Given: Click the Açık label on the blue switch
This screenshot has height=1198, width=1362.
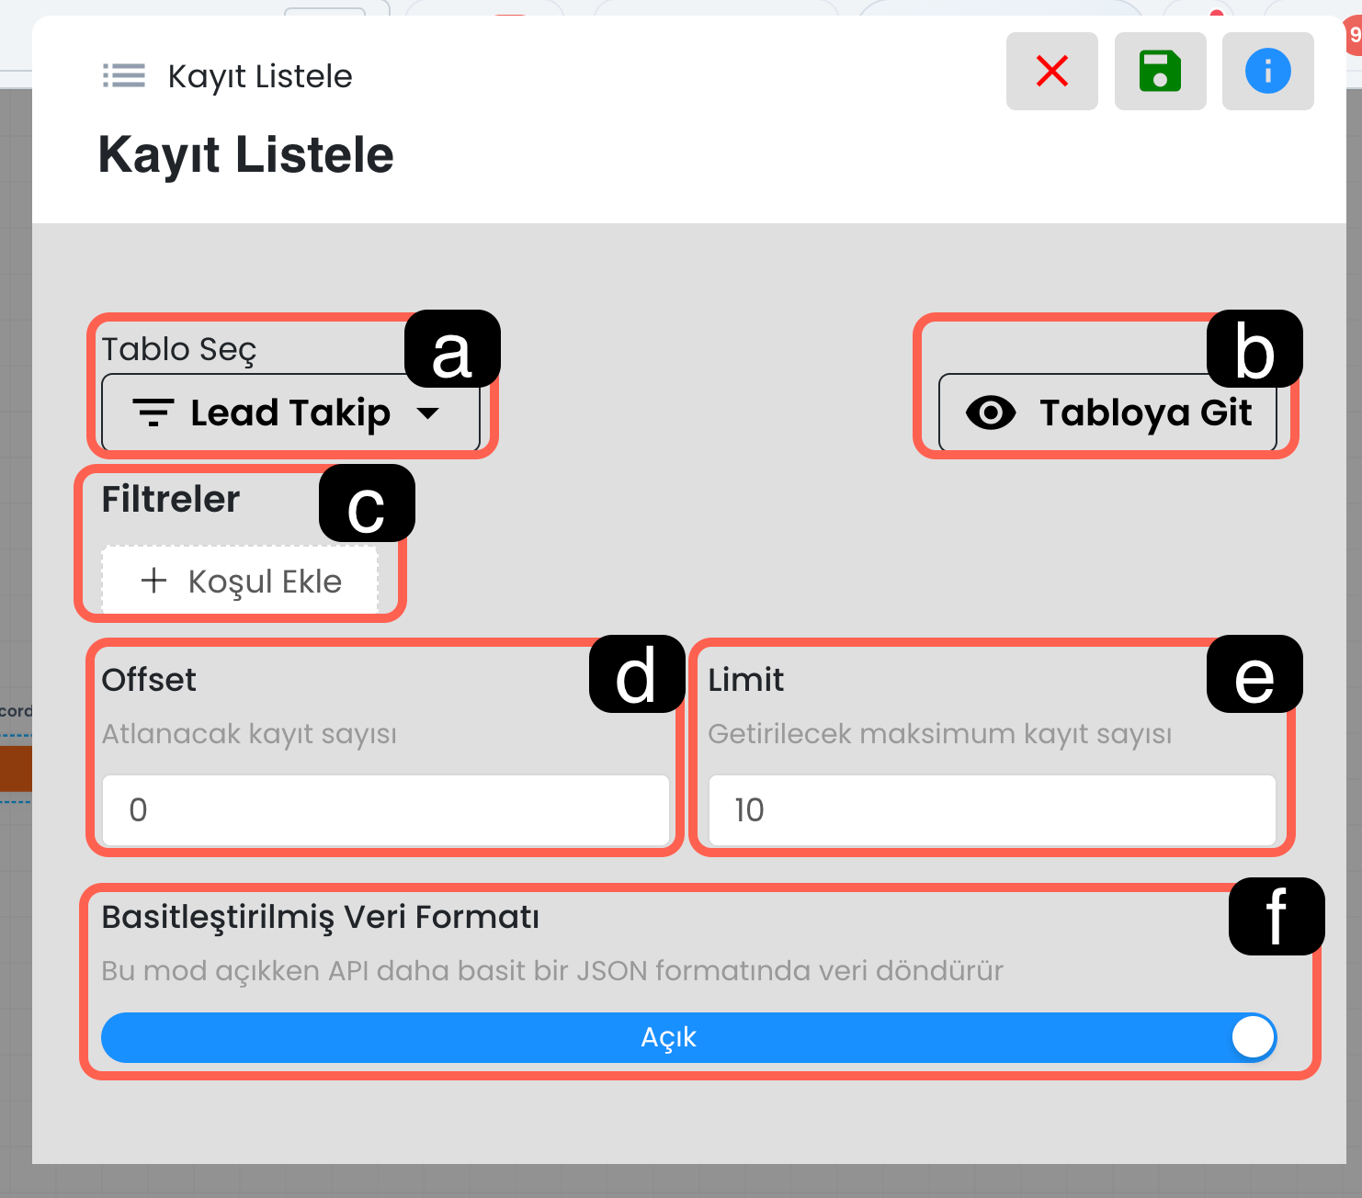Looking at the screenshot, I should pyautogui.click(x=668, y=1037).
